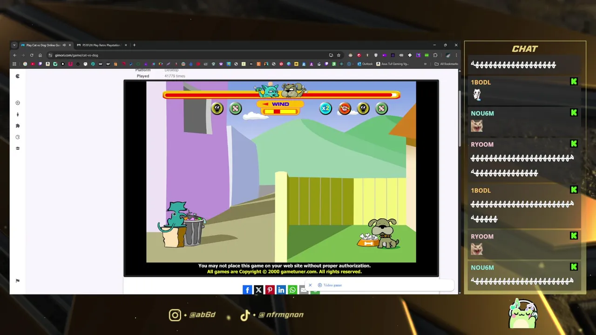Click the flag icon in gimori sidebar
This screenshot has height=335, width=596.
point(18,281)
